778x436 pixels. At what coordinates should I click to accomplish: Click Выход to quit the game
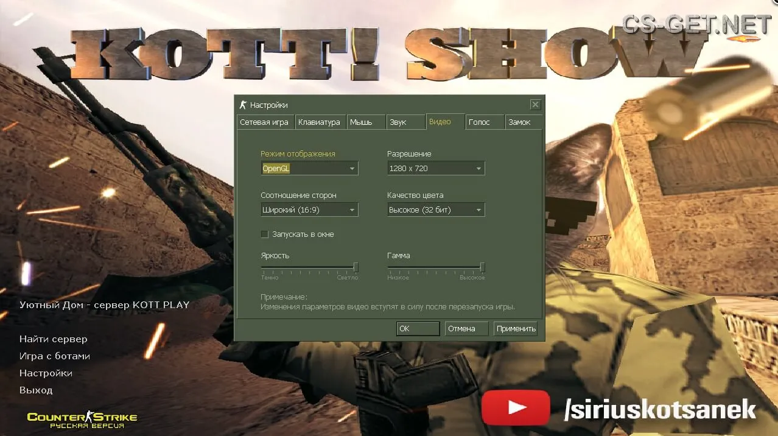point(36,390)
